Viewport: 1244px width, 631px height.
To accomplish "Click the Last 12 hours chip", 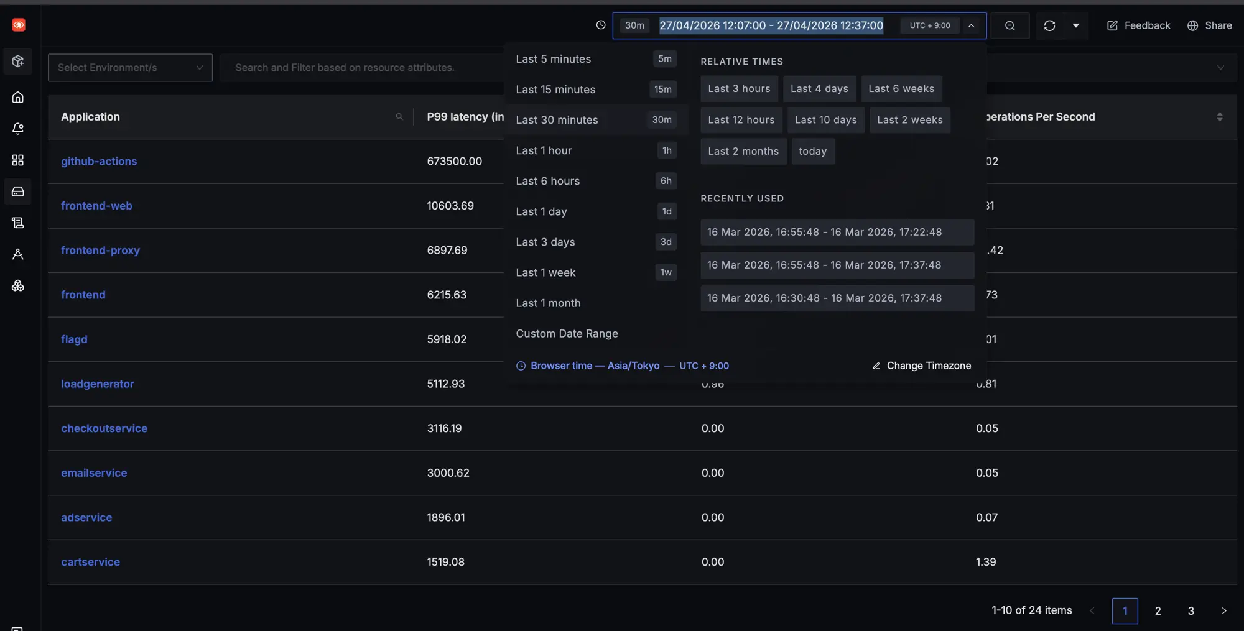I will point(741,120).
